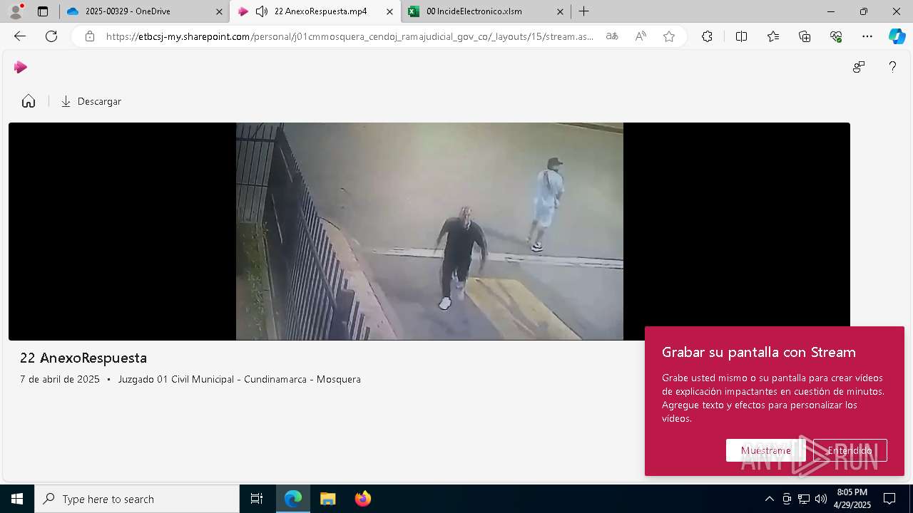Launch Copilot in the Edge sidebar
Viewport: 913px width, 513px height.
[x=897, y=36]
